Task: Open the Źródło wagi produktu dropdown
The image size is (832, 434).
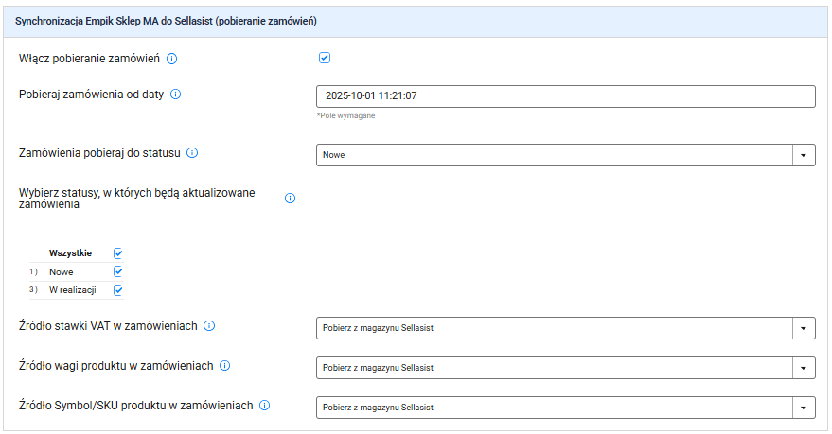Action: tap(803, 368)
